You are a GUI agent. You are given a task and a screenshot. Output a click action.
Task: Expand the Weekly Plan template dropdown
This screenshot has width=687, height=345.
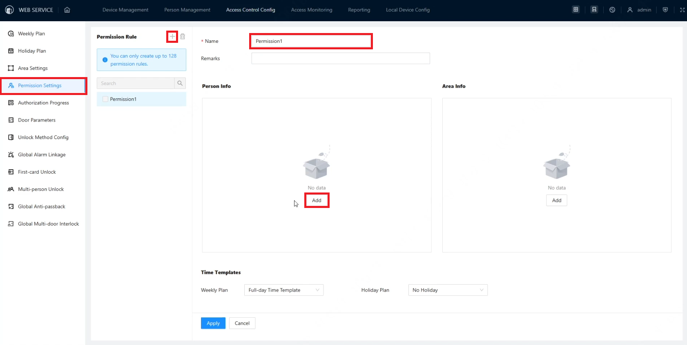[x=284, y=290]
